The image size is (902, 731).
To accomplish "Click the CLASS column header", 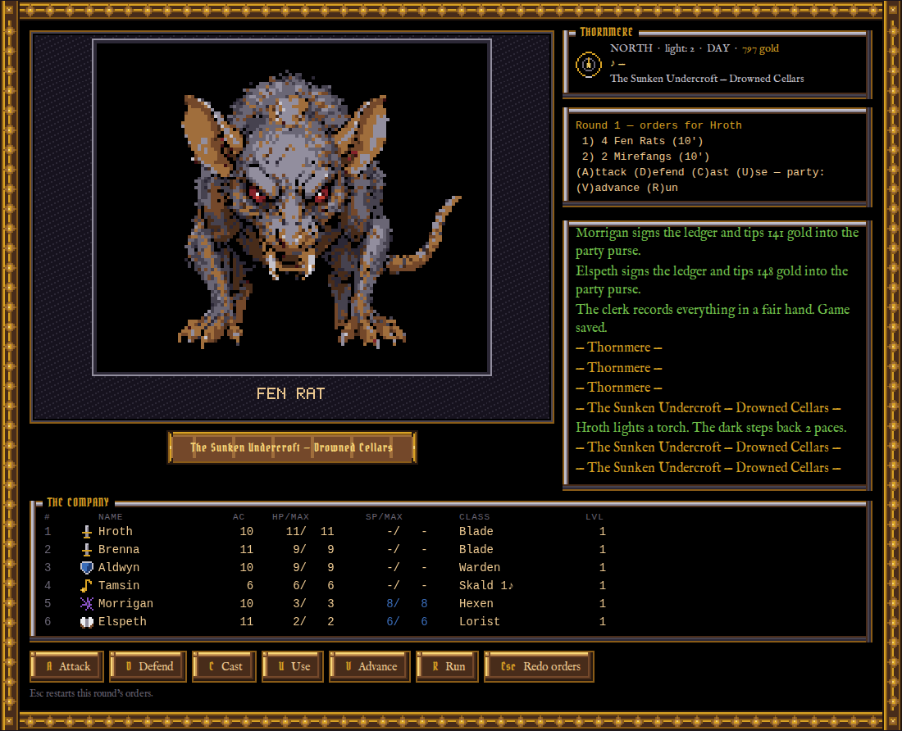I will click(x=474, y=516).
